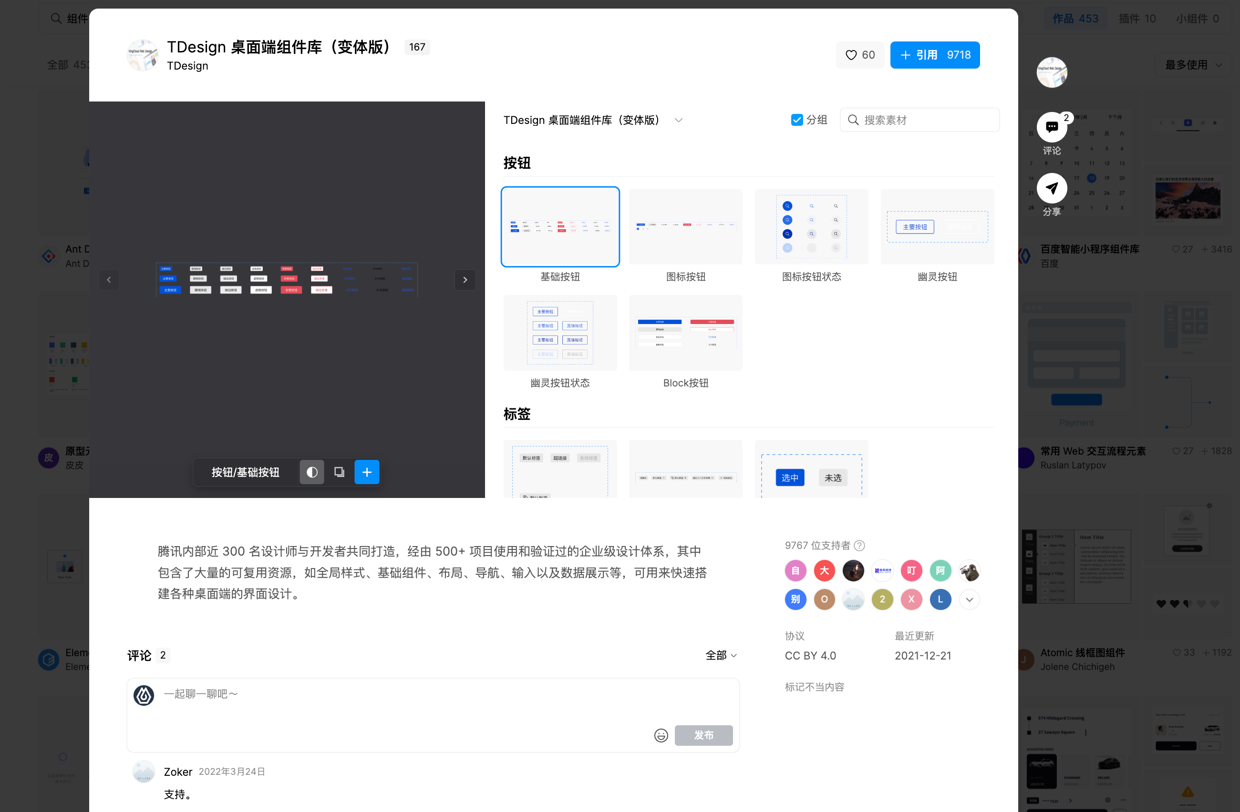Switch to 小组件 0 tab in background page
Image resolution: width=1240 pixels, height=812 pixels.
tap(1197, 19)
